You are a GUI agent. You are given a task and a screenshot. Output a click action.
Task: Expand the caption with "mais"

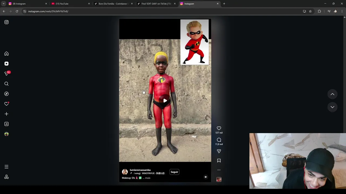click(x=148, y=178)
